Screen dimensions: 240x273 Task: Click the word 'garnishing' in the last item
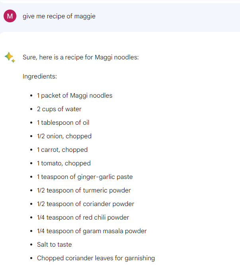[140, 259]
